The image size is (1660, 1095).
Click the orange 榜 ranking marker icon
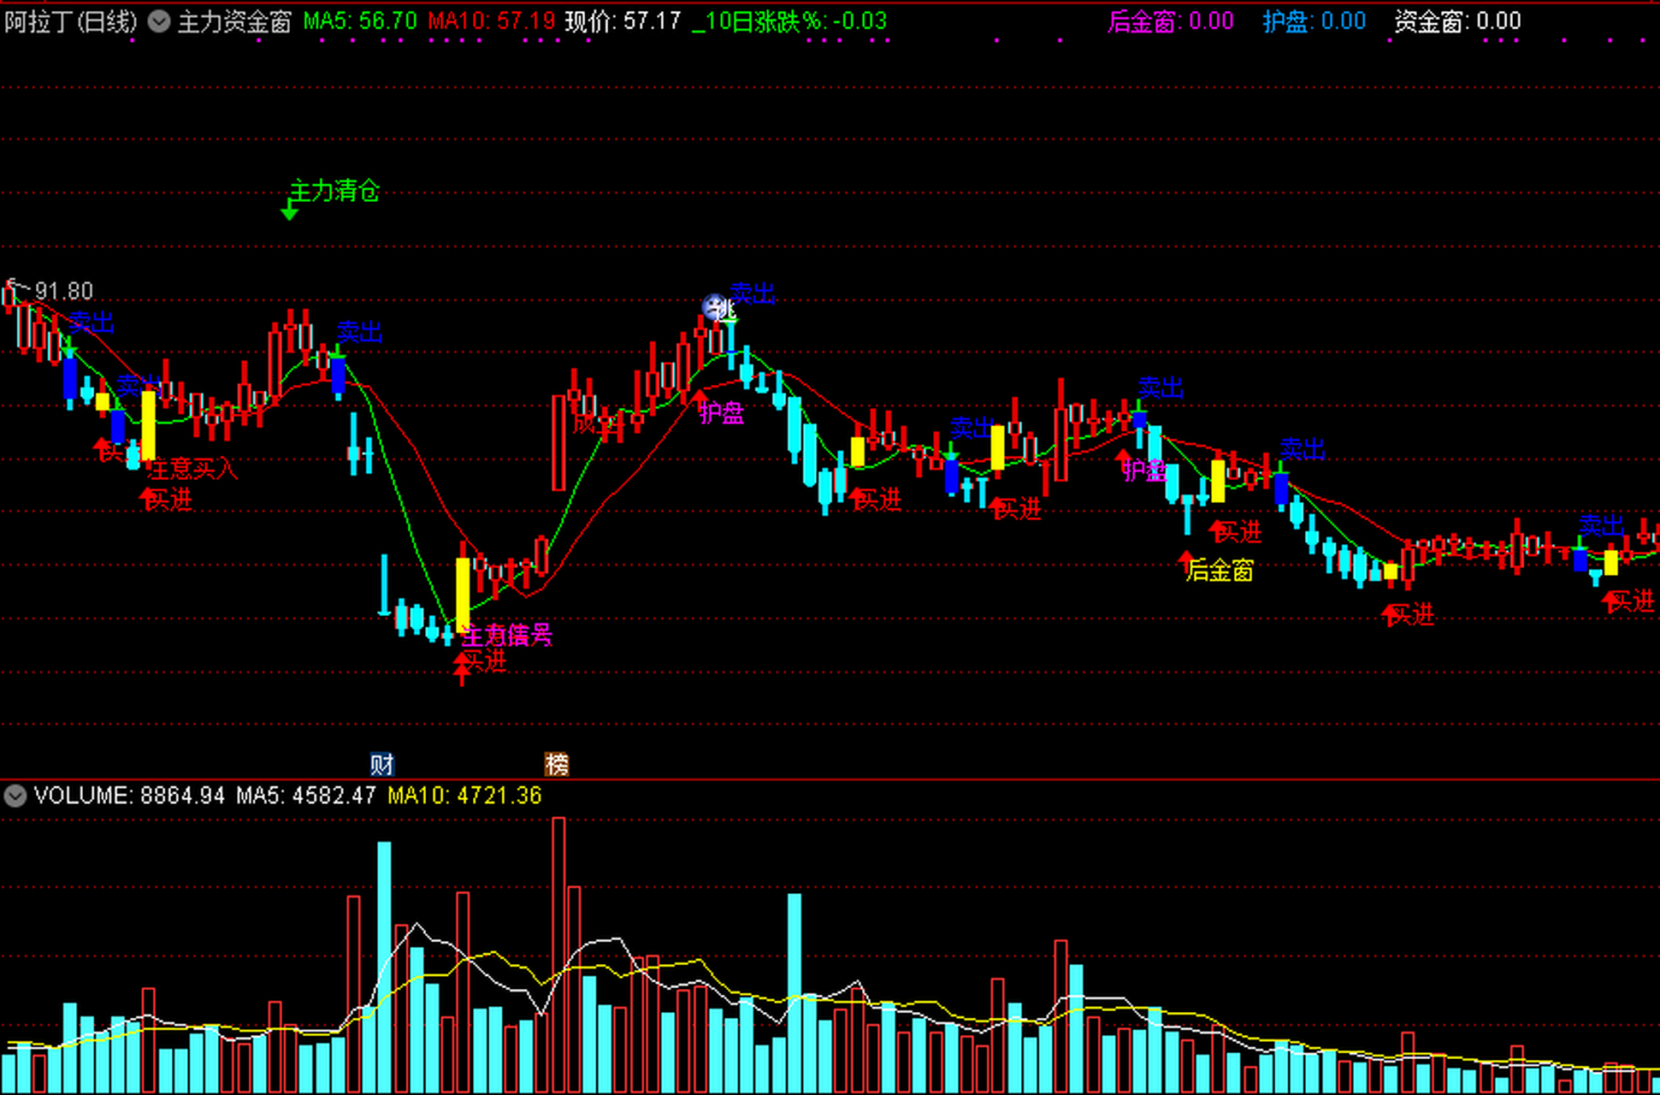click(x=556, y=763)
